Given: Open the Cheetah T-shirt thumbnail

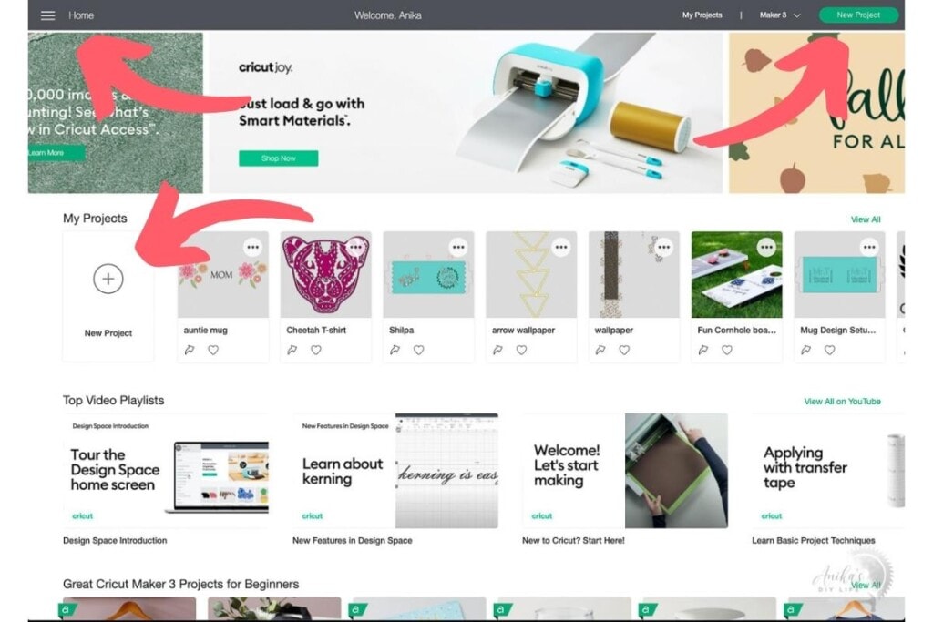Looking at the screenshot, I should (325, 275).
